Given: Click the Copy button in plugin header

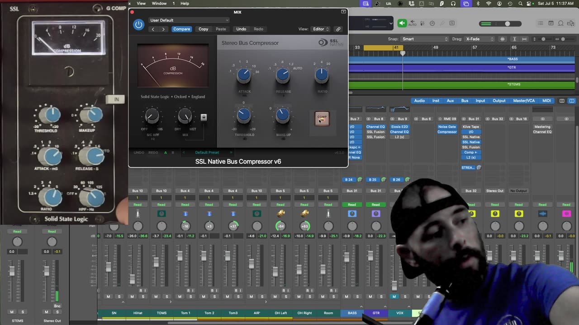Looking at the screenshot, I should tap(204, 29).
